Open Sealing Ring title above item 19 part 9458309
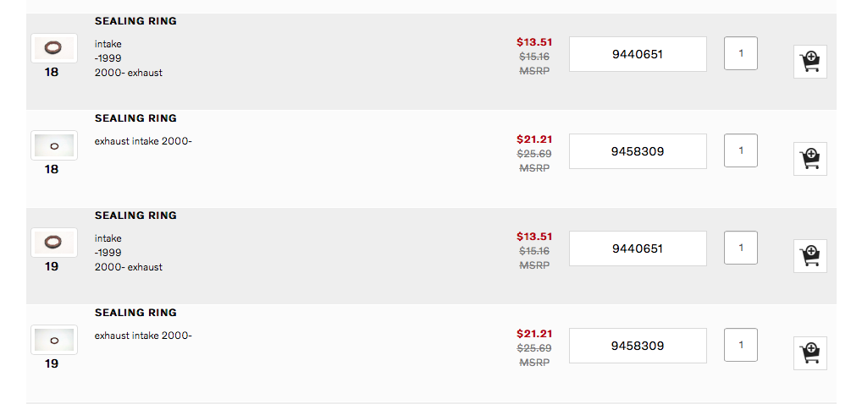The image size is (851, 404). [135, 313]
